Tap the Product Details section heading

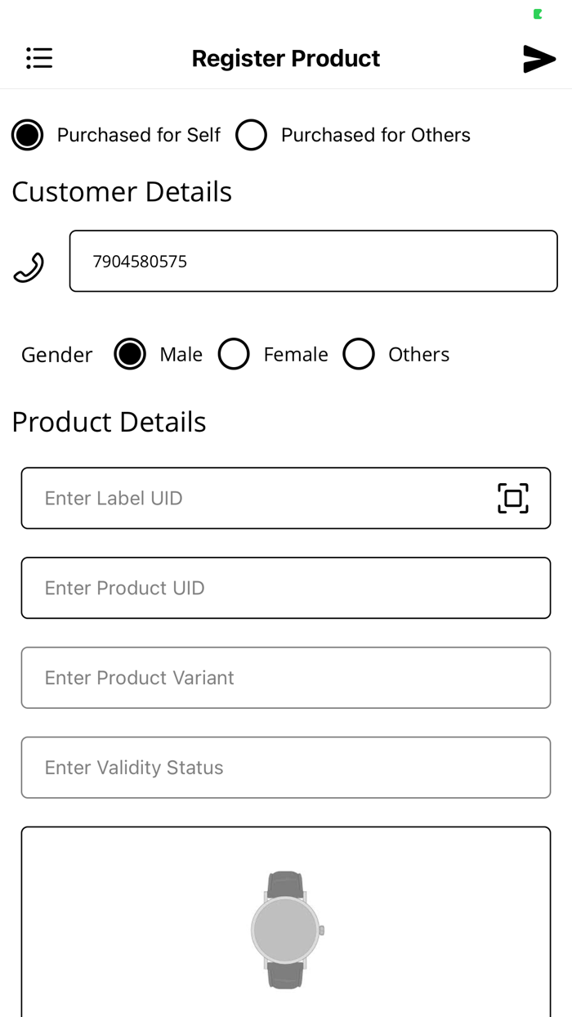tap(109, 422)
